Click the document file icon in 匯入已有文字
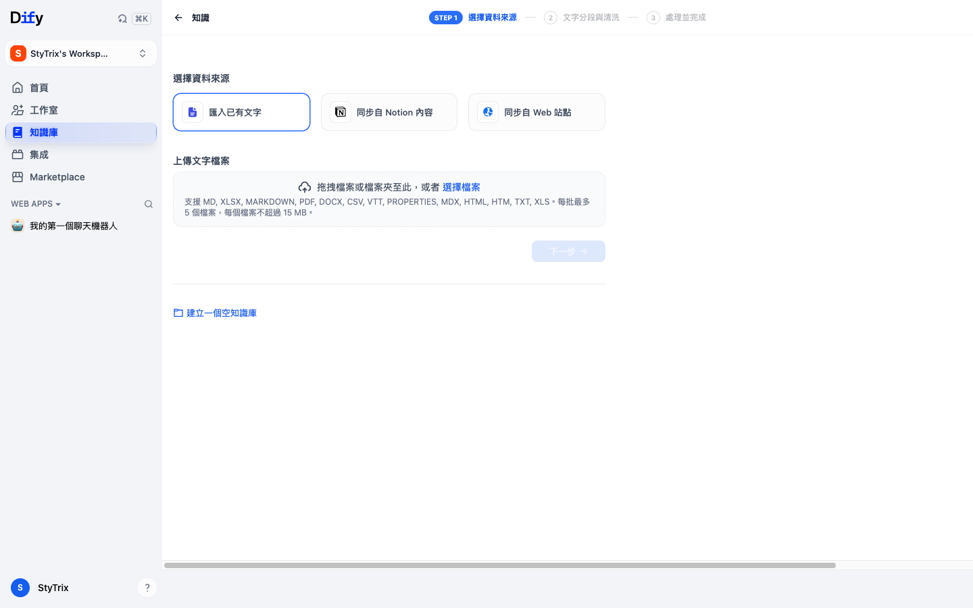 point(193,112)
